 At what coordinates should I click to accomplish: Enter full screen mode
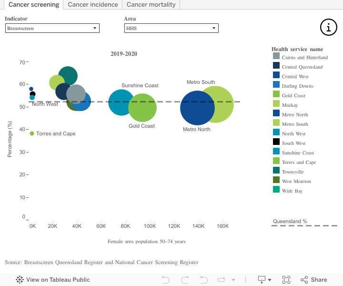286,280
